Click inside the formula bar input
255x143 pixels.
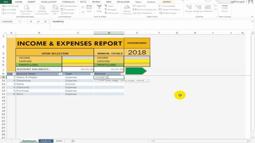[151, 24]
